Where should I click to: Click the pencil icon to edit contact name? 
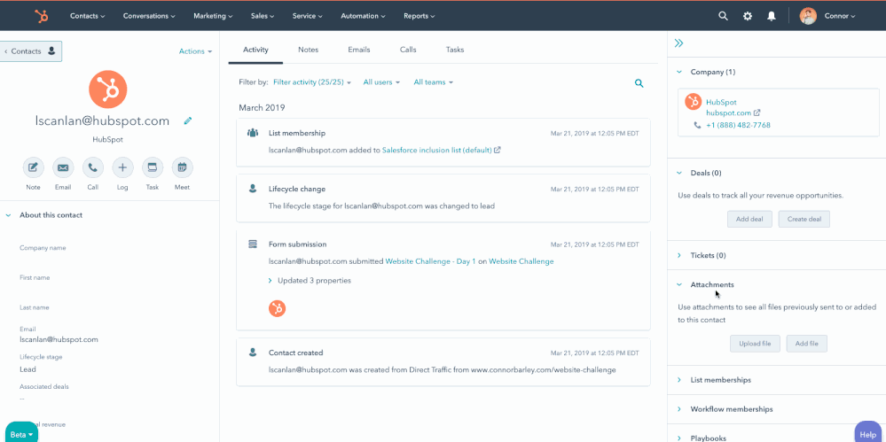[188, 121]
